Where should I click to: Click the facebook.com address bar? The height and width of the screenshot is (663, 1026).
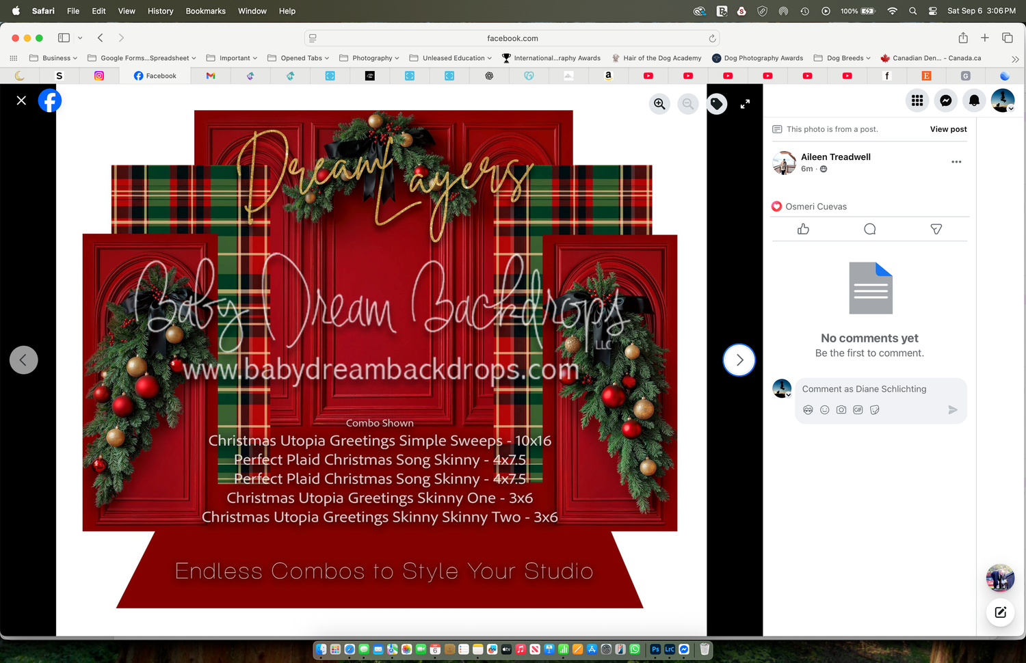512,38
